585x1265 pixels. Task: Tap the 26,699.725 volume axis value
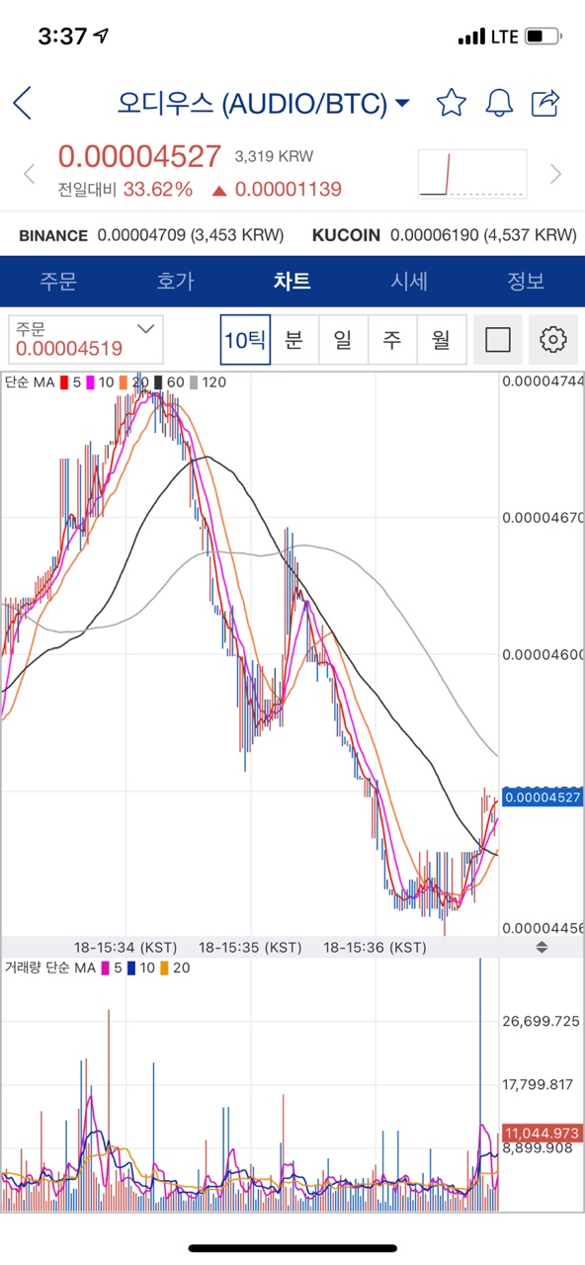541,1021
